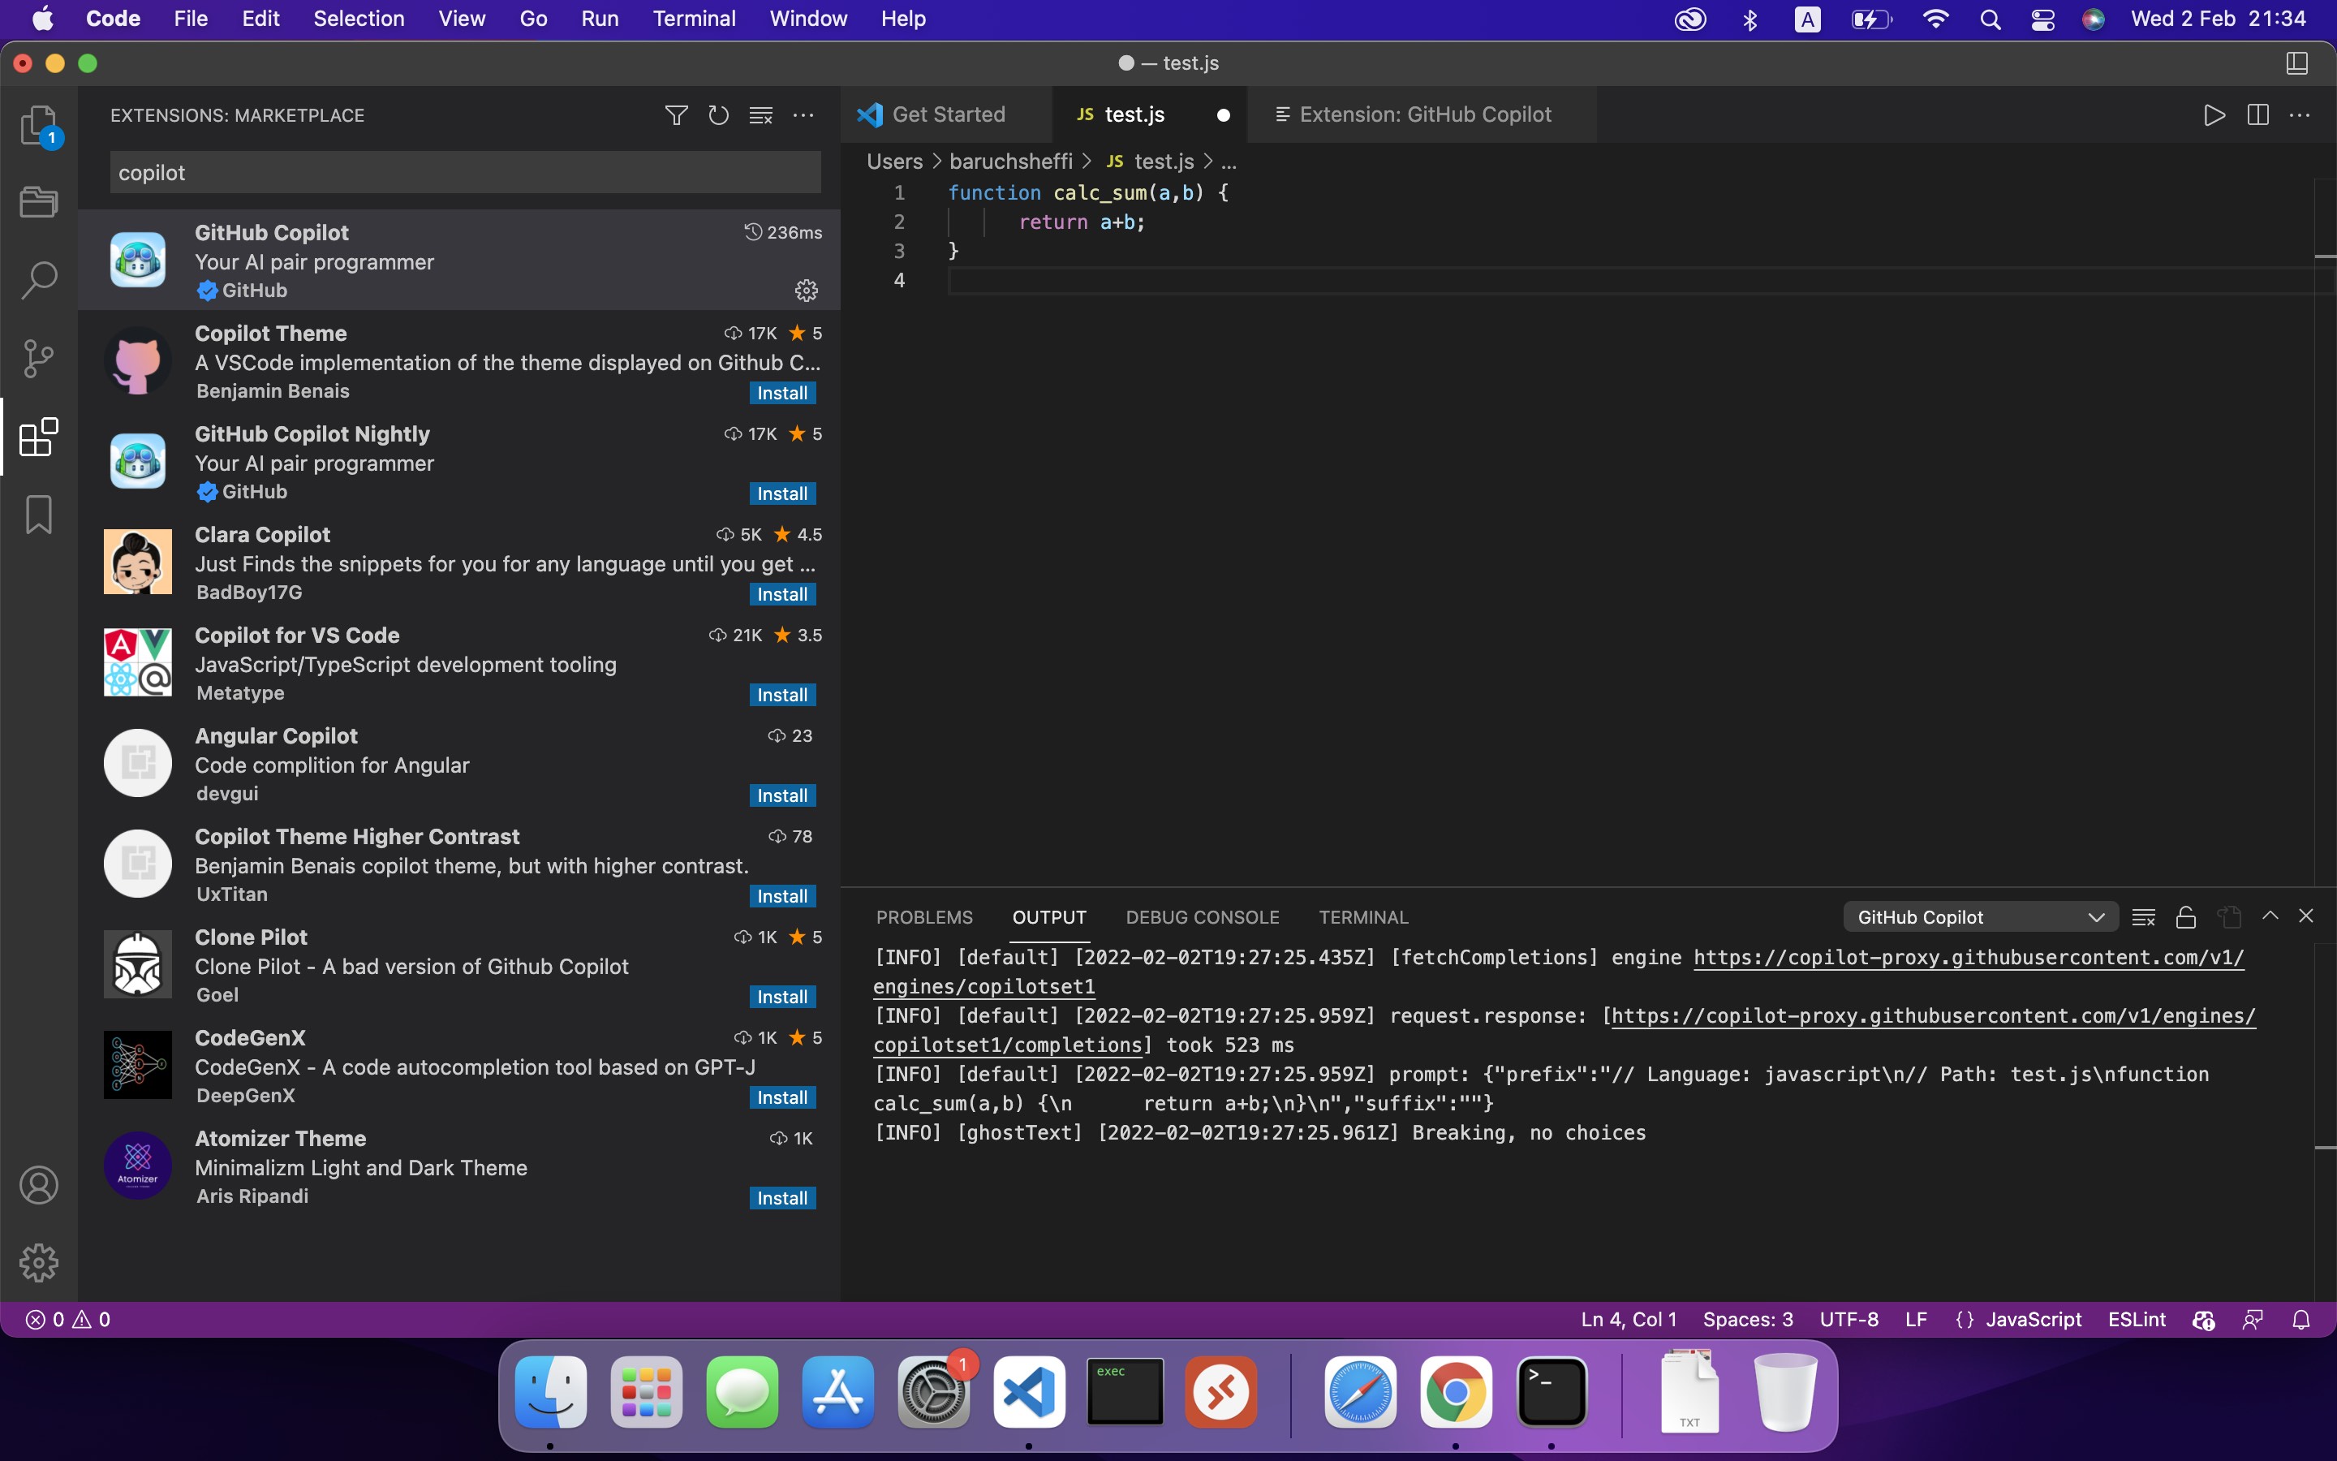Open the extensions filter funnel menu
Screen dimensions: 2337x1461
(675, 115)
